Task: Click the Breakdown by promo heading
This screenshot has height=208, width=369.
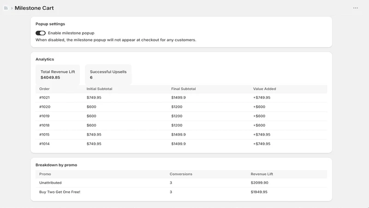Action: (56, 165)
